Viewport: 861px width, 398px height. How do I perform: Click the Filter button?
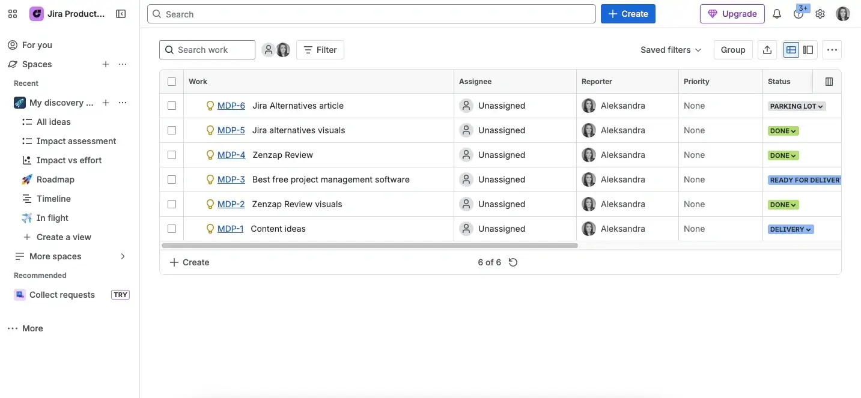click(320, 50)
